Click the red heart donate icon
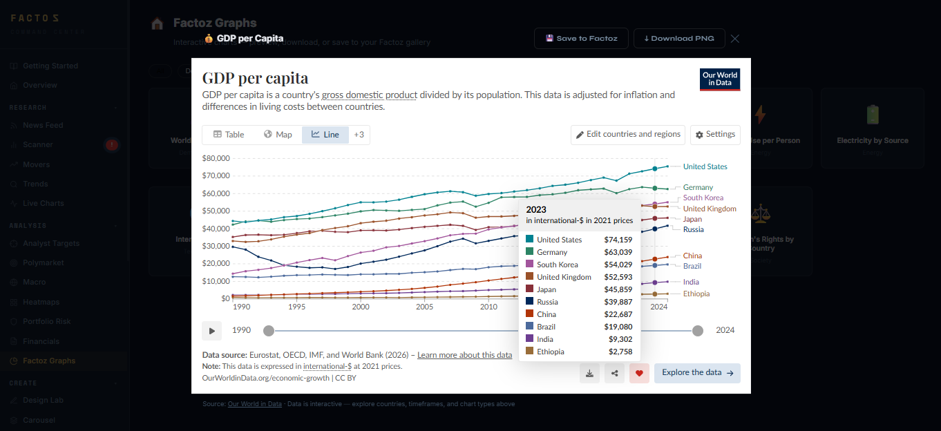Viewport: 941px width, 431px height. point(639,373)
